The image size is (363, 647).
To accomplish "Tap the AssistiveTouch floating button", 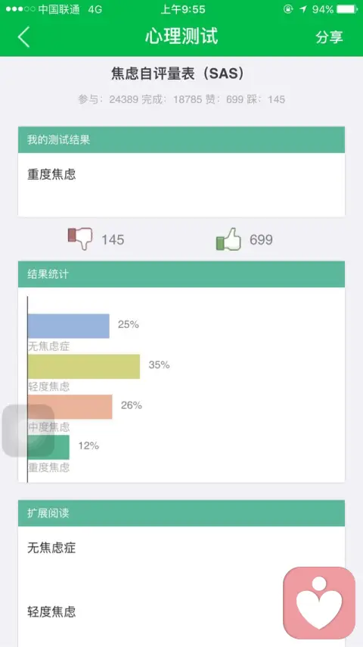I will [x=29, y=431].
